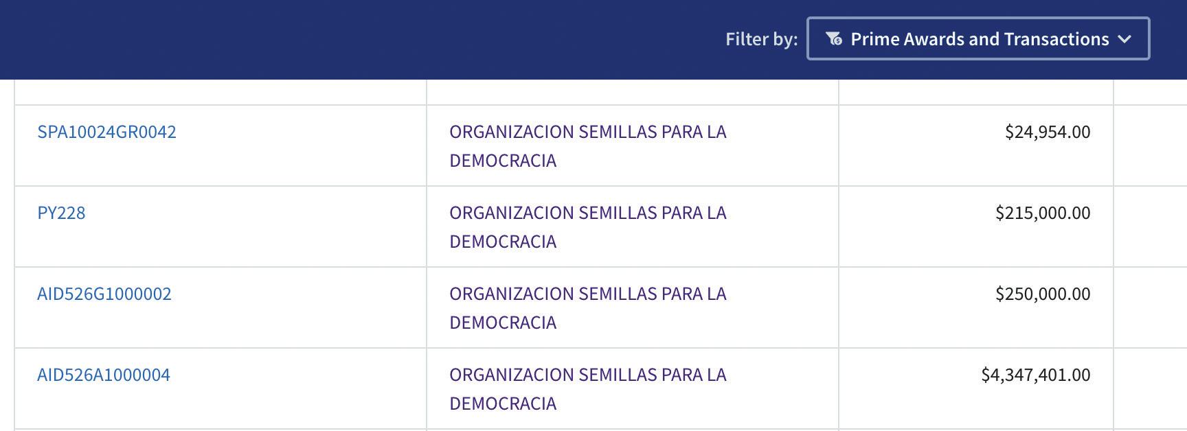Image resolution: width=1187 pixels, height=431 pixels.
Task: Click the funnel filter icon
Action: click(x=834, y=39)
